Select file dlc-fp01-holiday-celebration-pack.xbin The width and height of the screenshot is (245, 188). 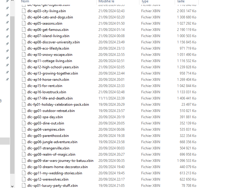[x=58, y=105]
